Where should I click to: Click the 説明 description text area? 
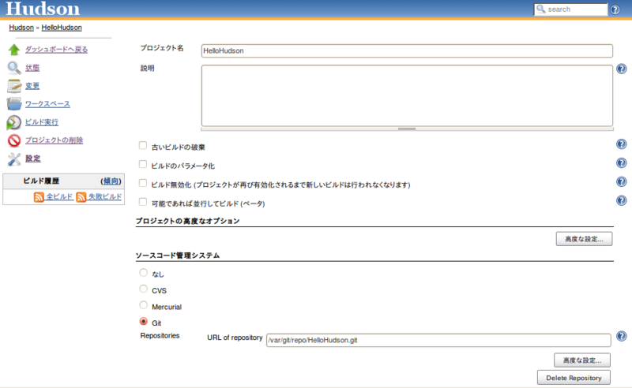407,95
